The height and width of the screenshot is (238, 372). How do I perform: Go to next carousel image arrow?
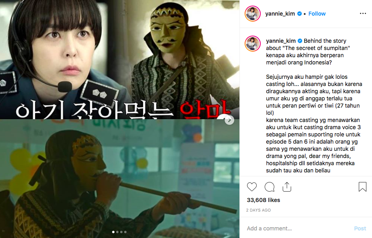229,120
